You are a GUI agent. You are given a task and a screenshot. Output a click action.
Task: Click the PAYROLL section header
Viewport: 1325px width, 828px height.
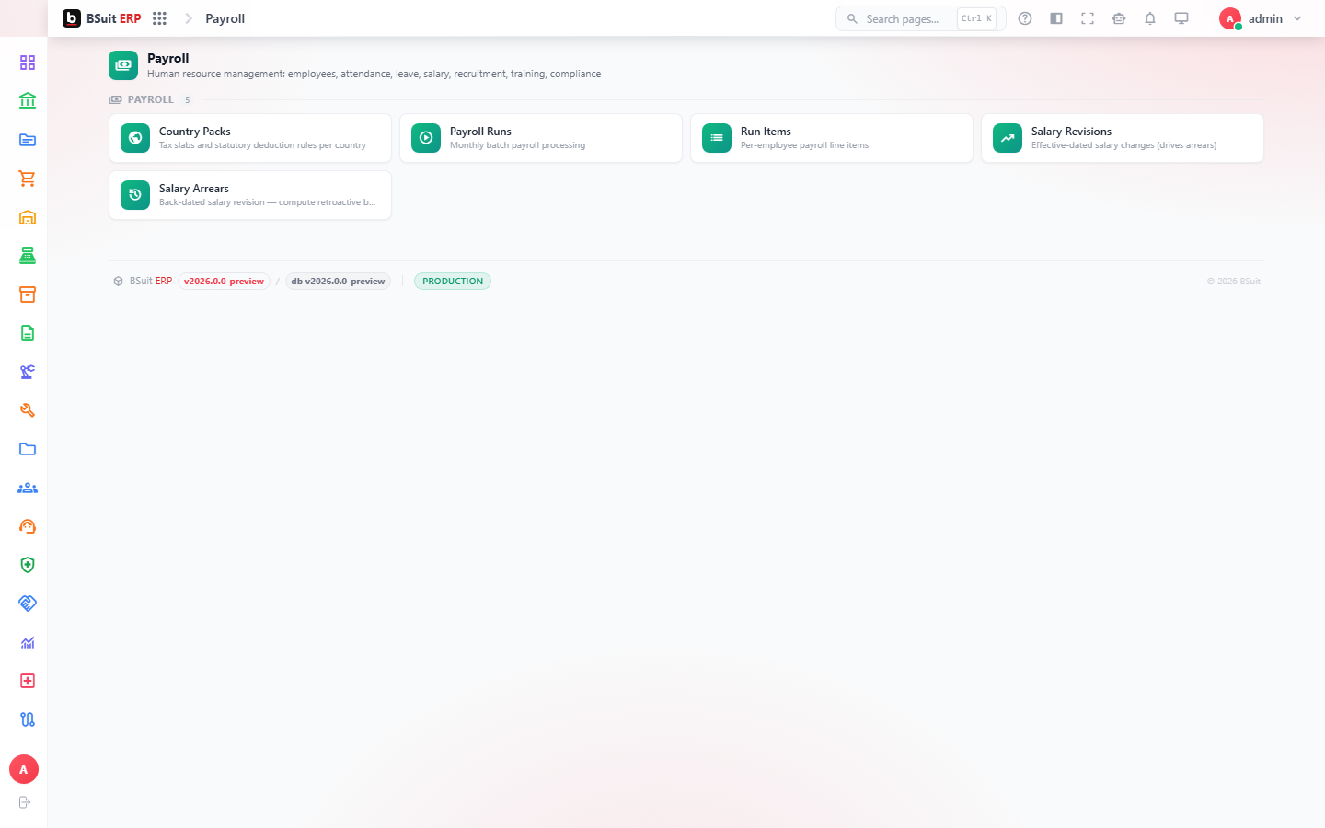[x=150, y=99]
